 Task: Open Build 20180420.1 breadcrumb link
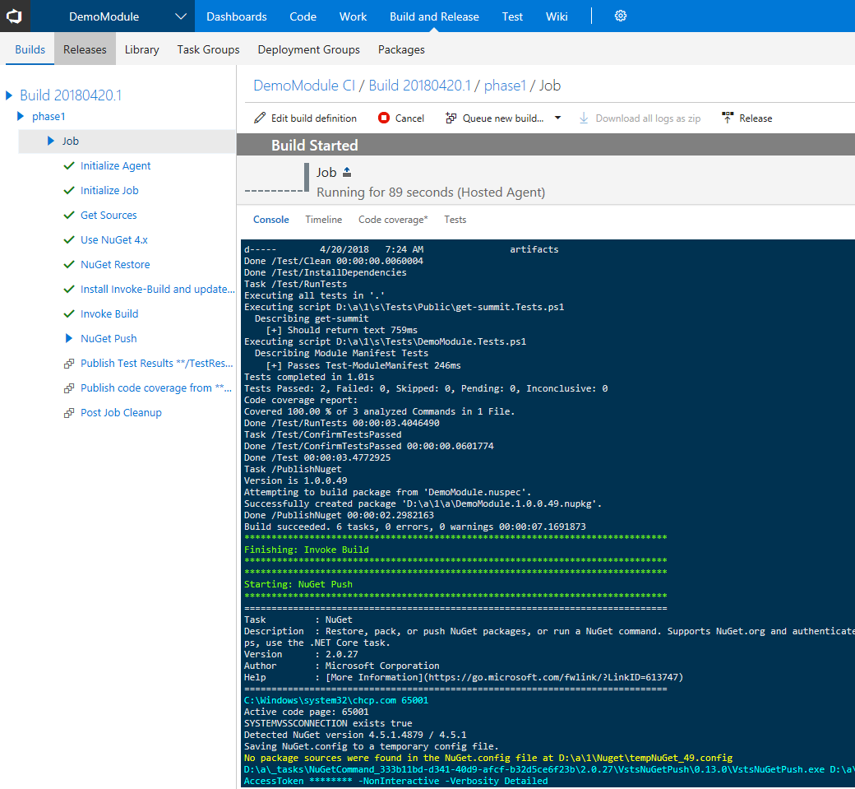point(420,86)
